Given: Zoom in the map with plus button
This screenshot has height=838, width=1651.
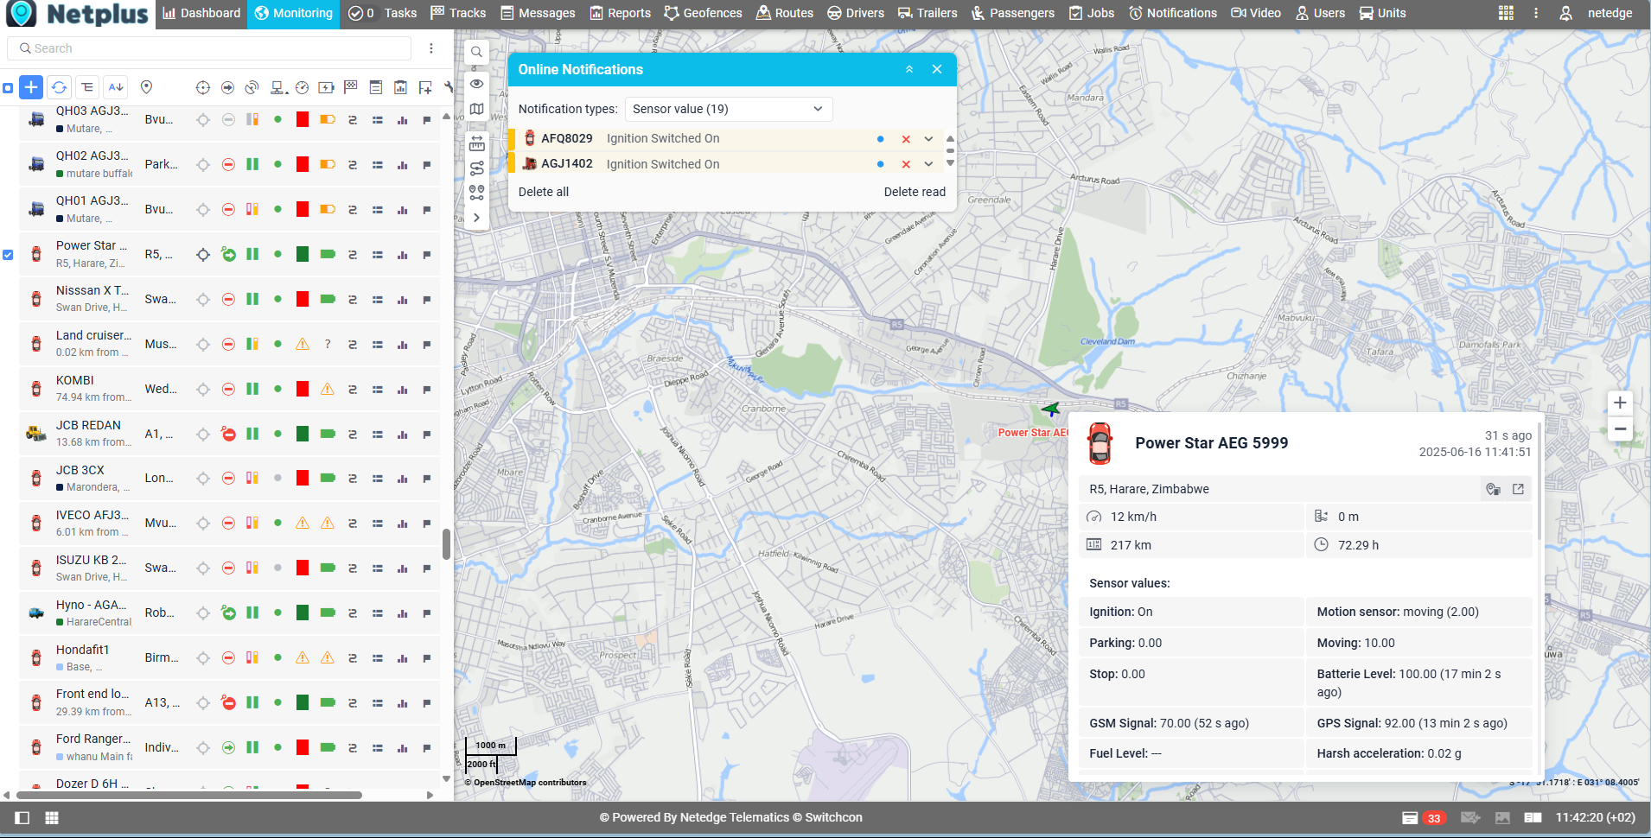Looking at the screenshot, I should pos(1620,403).
